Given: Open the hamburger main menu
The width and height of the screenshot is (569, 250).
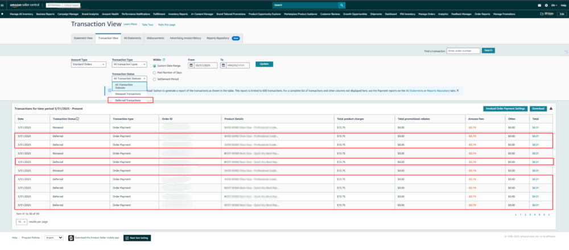Looking at the screenshot, I should (x=2, y=6).
